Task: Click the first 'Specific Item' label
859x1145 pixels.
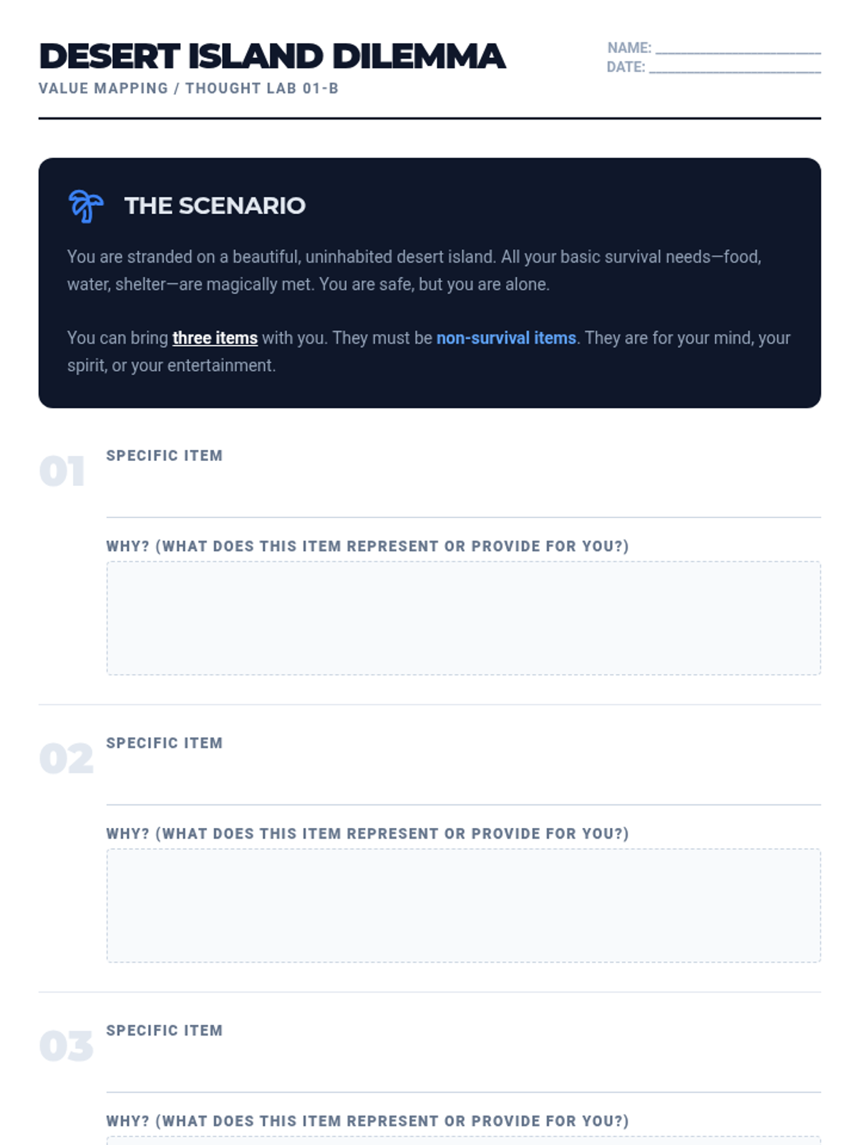Action: (165, 456)
